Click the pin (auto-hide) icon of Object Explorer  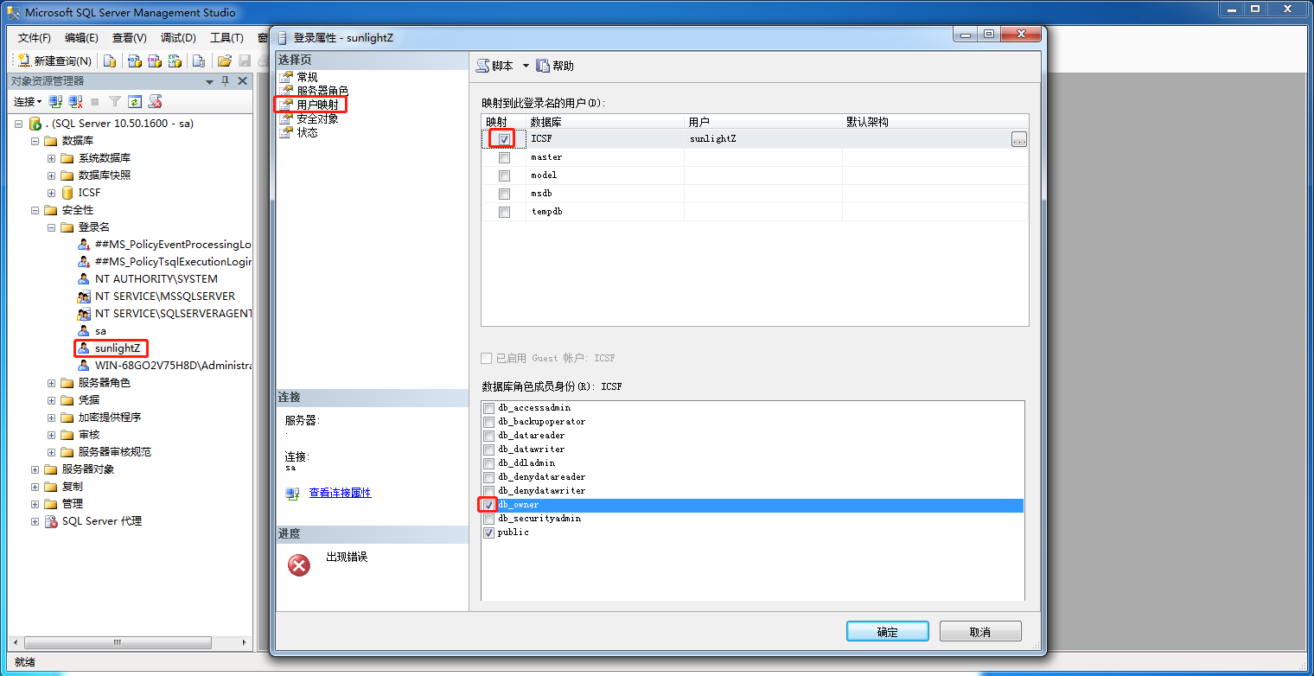[x=226, y=81]
